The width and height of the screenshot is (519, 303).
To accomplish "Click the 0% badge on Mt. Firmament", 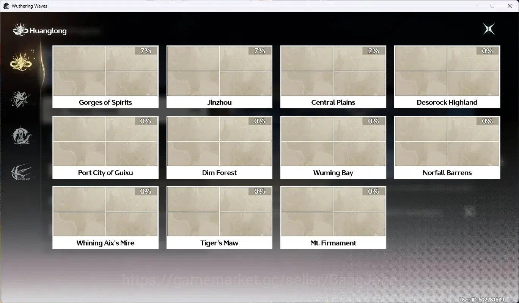I will [373, 191].
